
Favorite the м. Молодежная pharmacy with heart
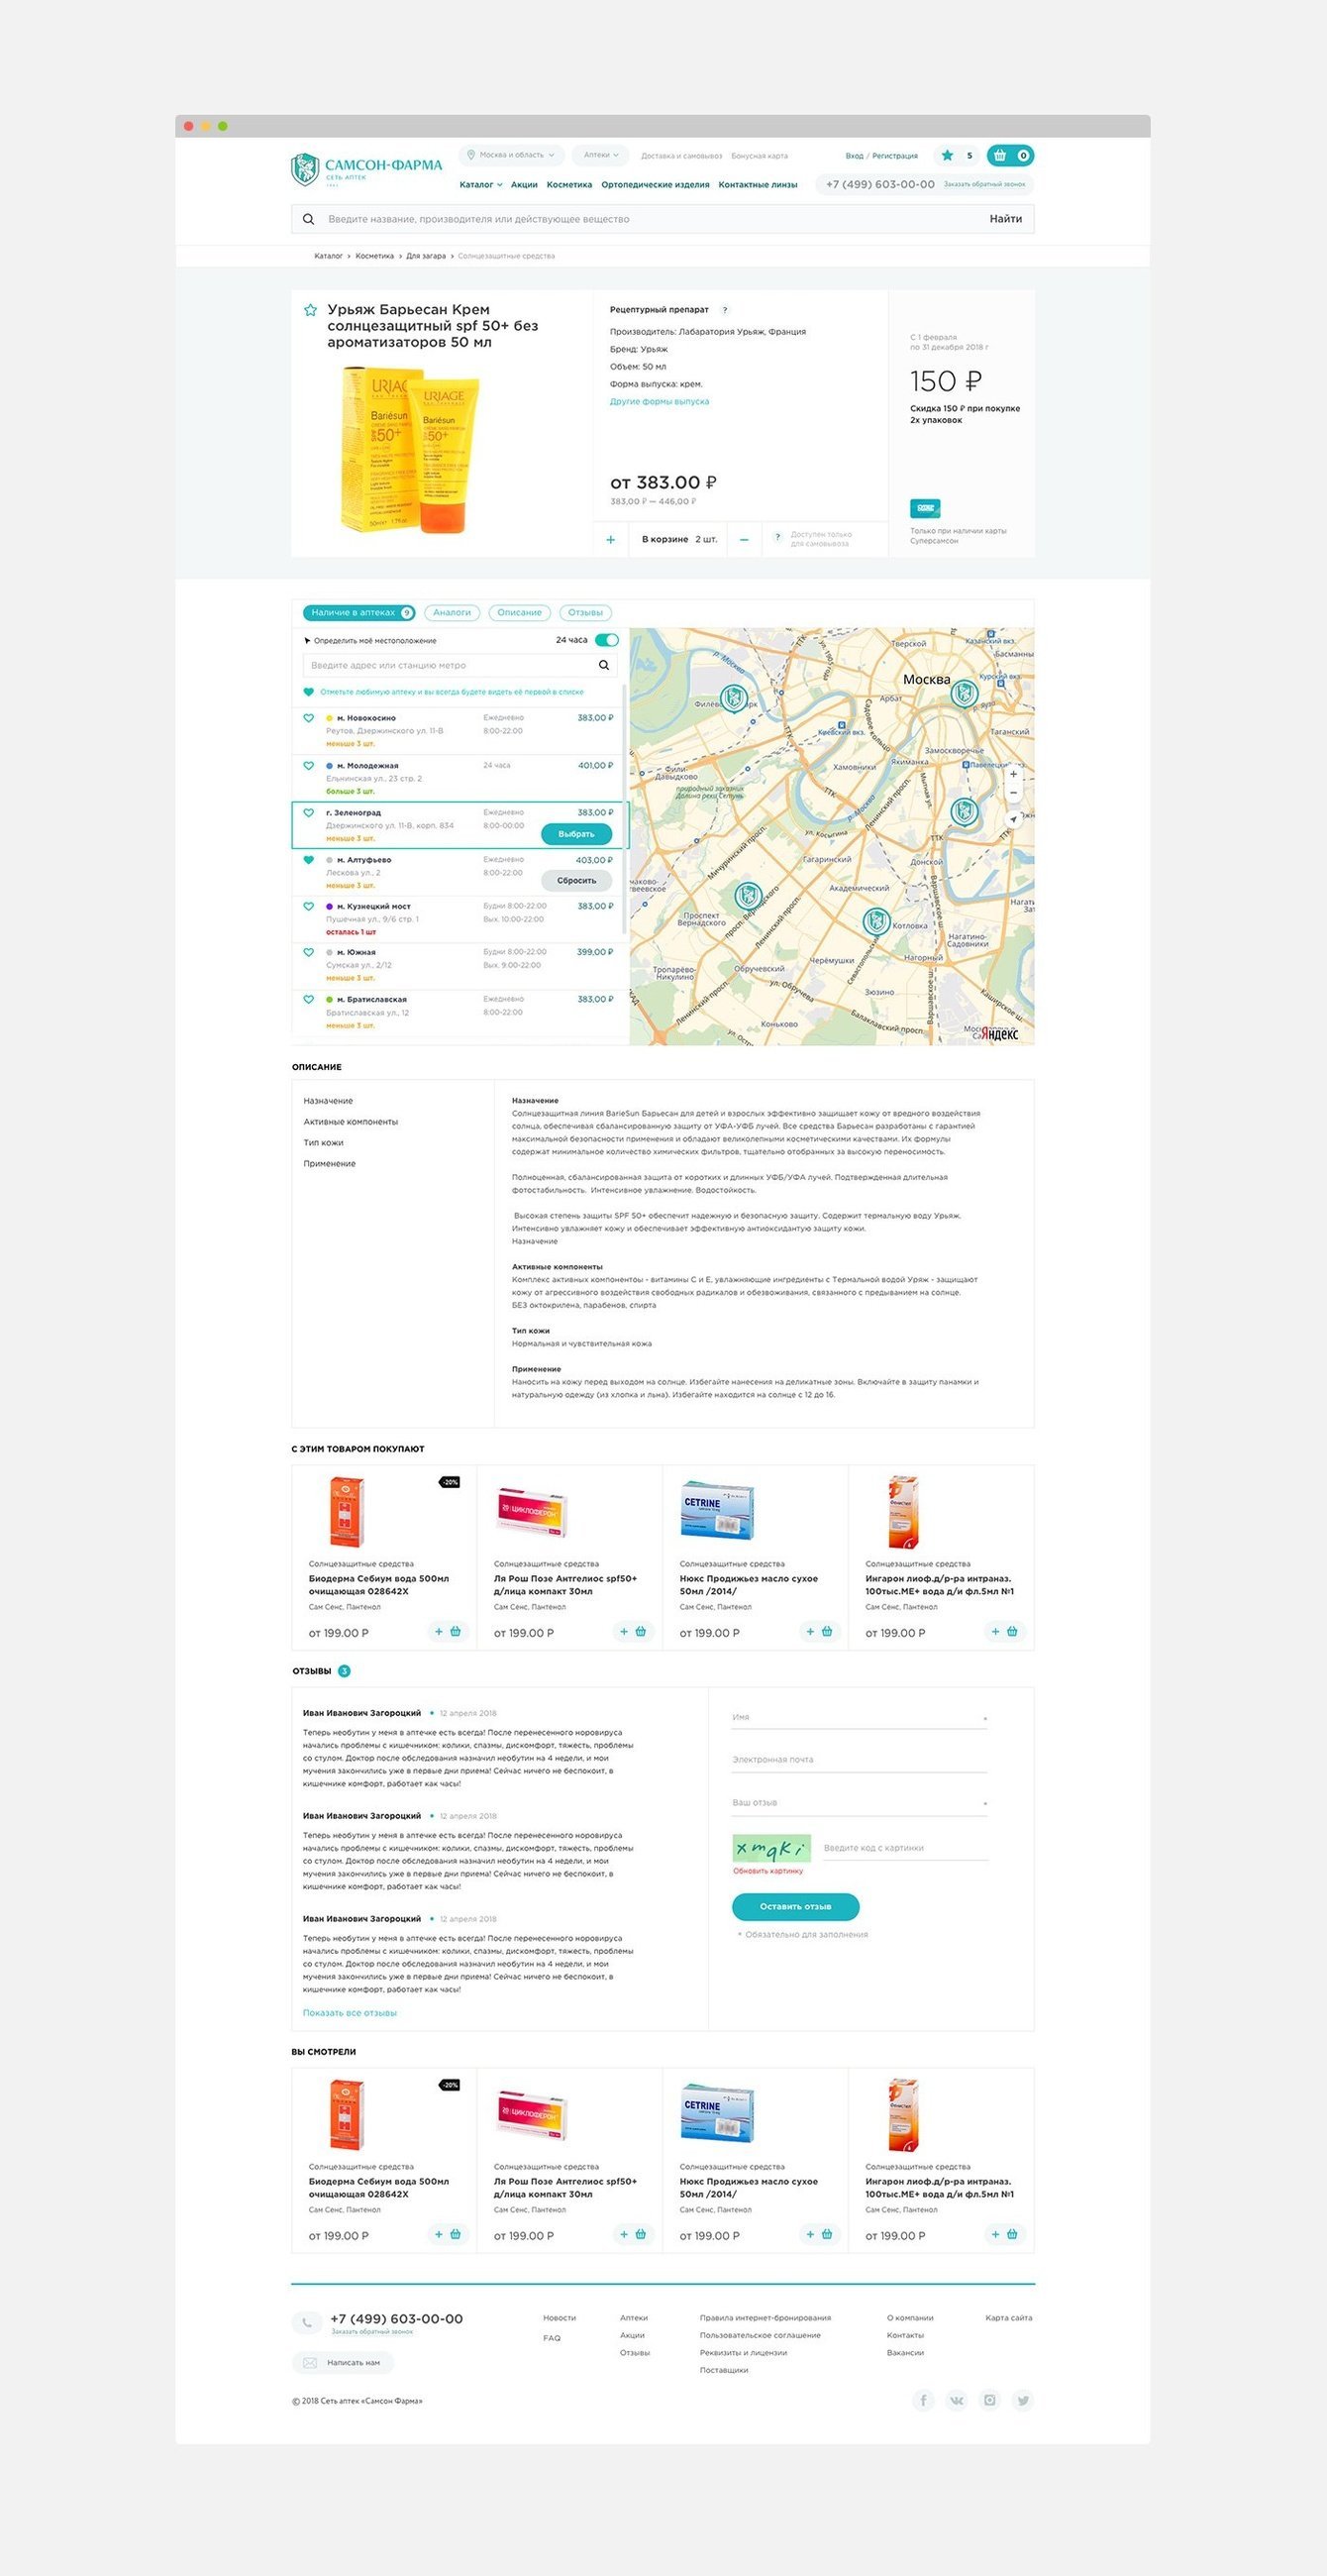tap(309, 765)
